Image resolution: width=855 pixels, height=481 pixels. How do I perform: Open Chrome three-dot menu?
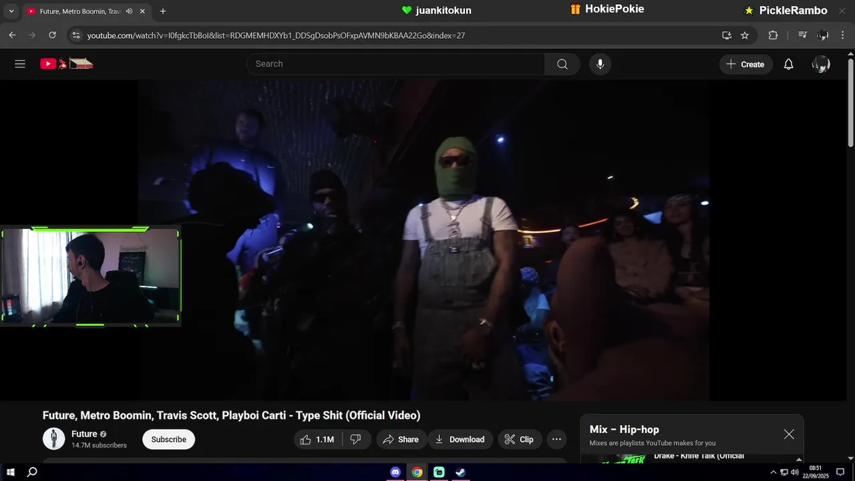[x=843, y=35]
